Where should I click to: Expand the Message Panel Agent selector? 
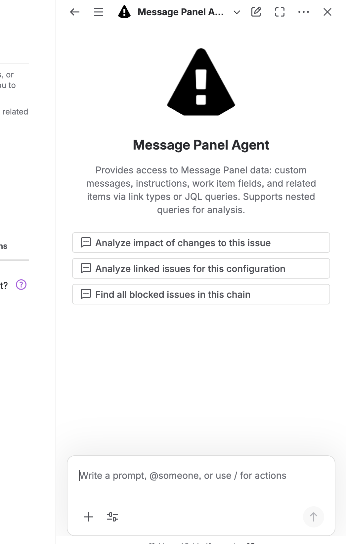click(x=236, y=13)
